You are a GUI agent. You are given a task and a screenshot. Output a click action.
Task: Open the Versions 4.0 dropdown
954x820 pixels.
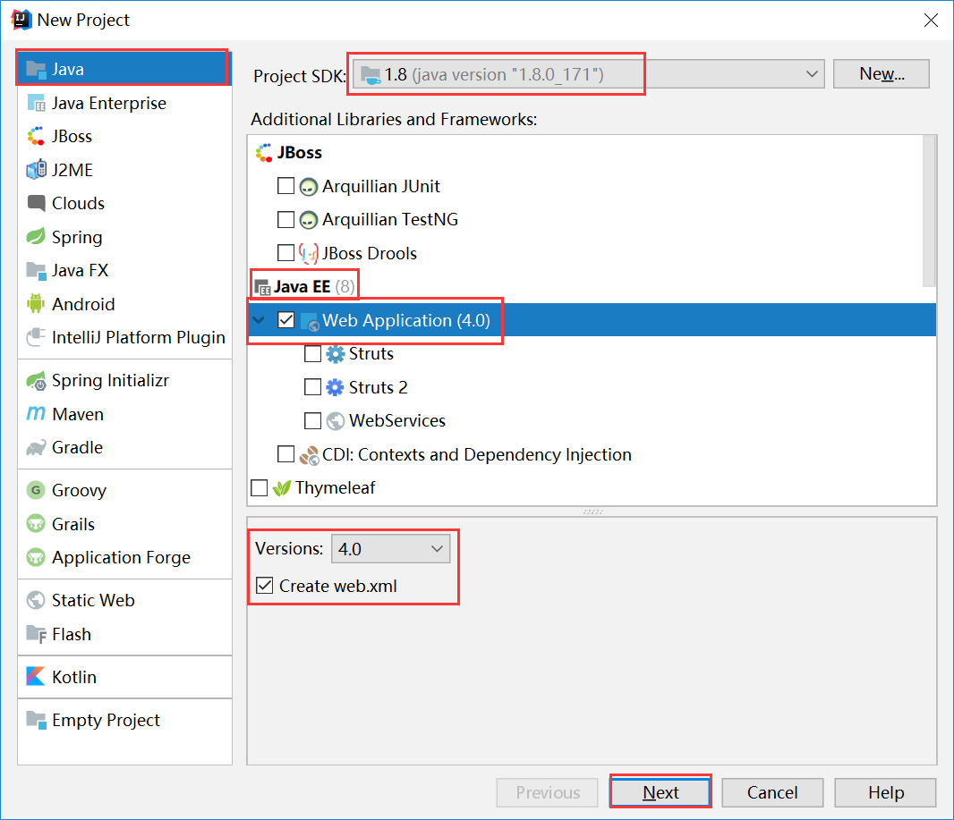[390, 549]
